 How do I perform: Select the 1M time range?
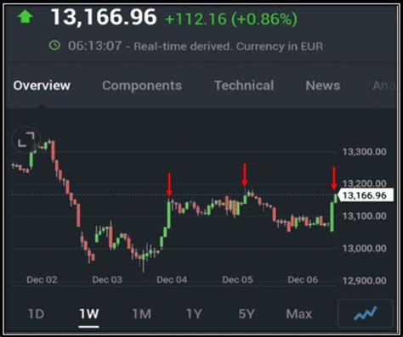click(x=142, y=314)
